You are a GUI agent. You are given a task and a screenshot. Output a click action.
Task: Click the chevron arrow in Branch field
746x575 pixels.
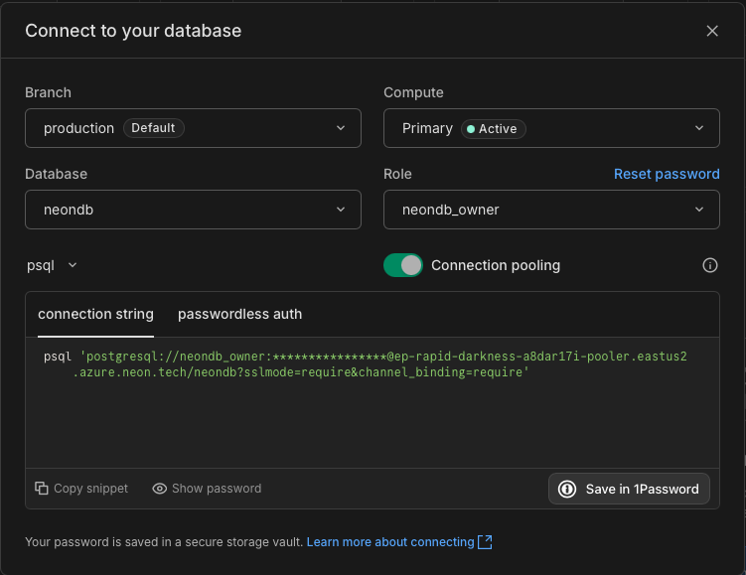point(341,128)
